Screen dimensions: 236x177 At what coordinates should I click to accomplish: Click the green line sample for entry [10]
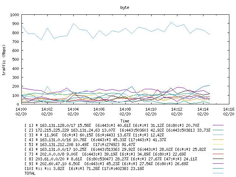tap(218, 169)
